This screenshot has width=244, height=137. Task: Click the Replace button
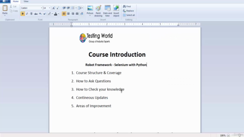tap(128, 11)
